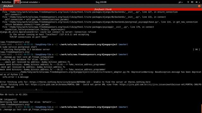Click the /bin/bash window title
This screenshot has width=202, height=113.
[x=8, y=6]
